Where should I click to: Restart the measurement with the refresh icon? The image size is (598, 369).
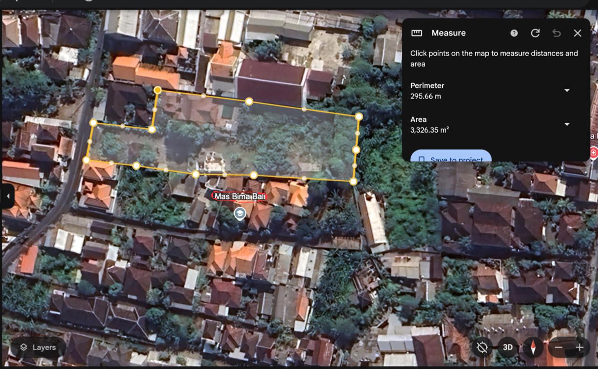tap(535, 33)
